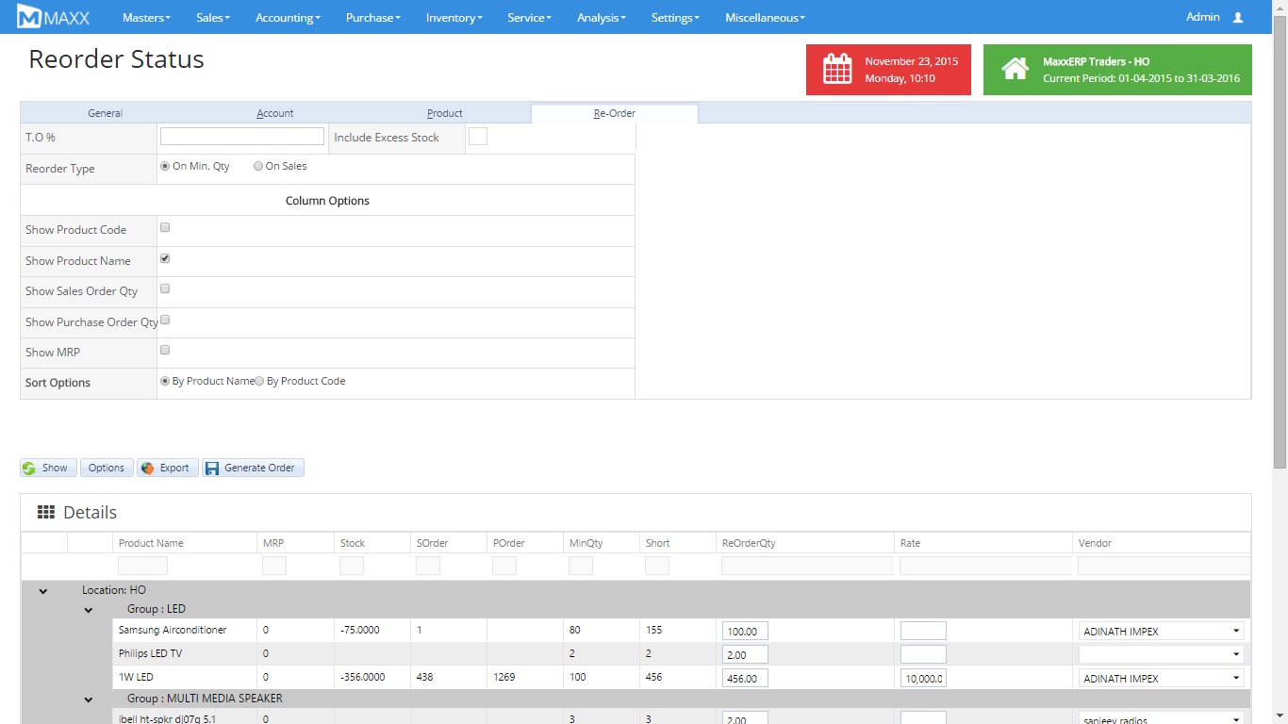Image resolution: width=1288 pixels, height=724 pixels.
Task: Click the green refresh Show icon
Action: coord(29,469)
